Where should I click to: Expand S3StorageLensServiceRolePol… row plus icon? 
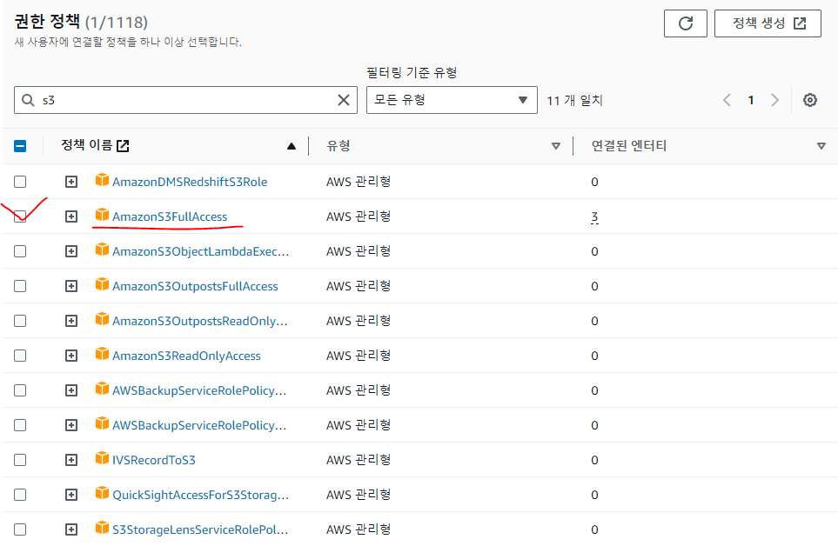71,529
